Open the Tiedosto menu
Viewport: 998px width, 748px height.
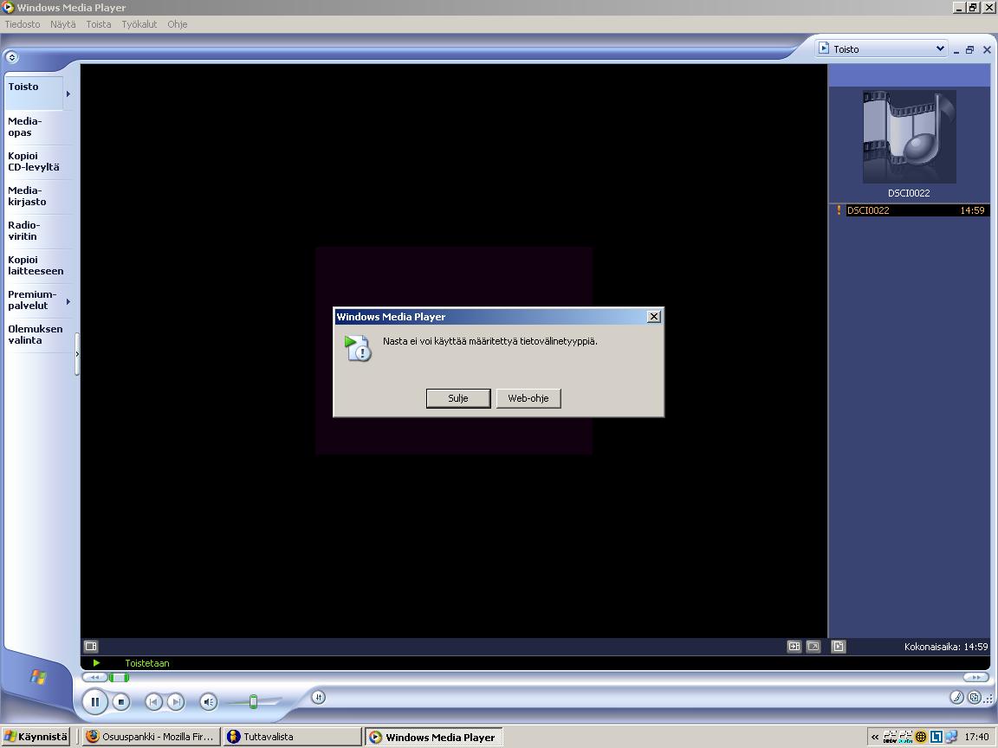click(x=23, y=24)
